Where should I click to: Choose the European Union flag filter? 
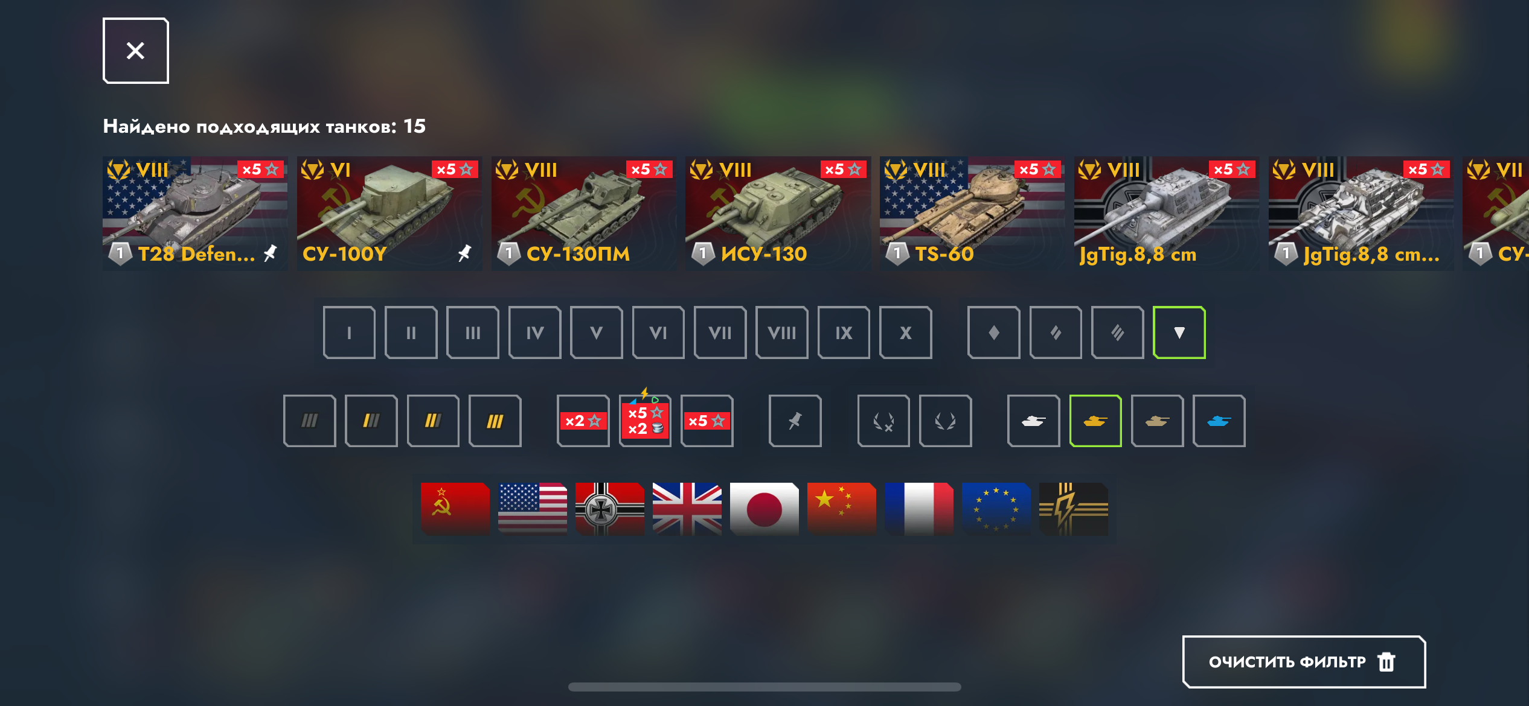point(996,509)
